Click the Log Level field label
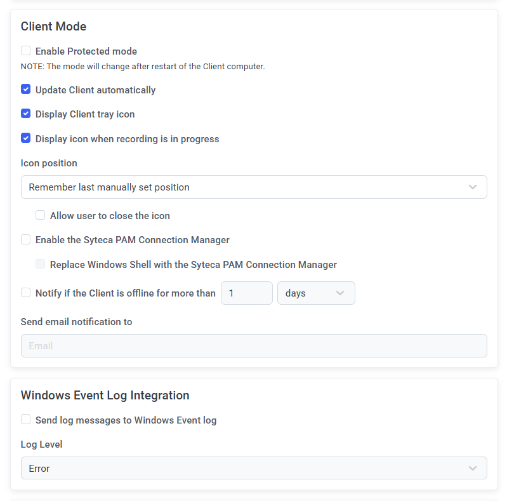This screenshot has height=501, width=507. [41, 444]
